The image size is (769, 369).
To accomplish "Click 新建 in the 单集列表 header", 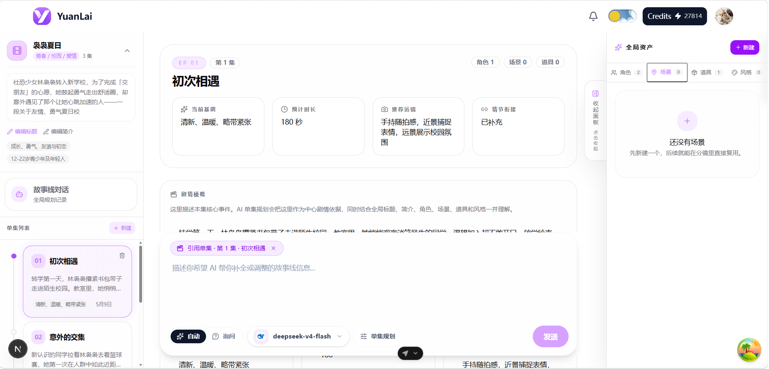I will coord(122,228).
